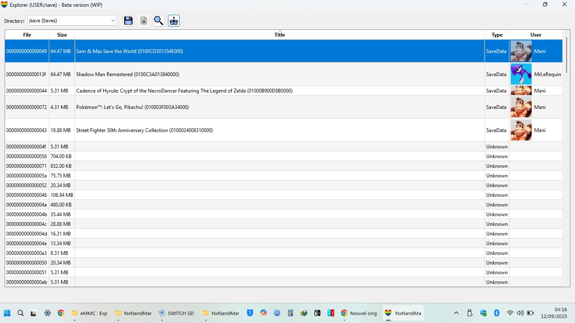Select Pokémon Let's Go, Pikachu! save entry
The width and height of the screenshot is (575, 323).
pyautogui.click(x=284, y=107)
